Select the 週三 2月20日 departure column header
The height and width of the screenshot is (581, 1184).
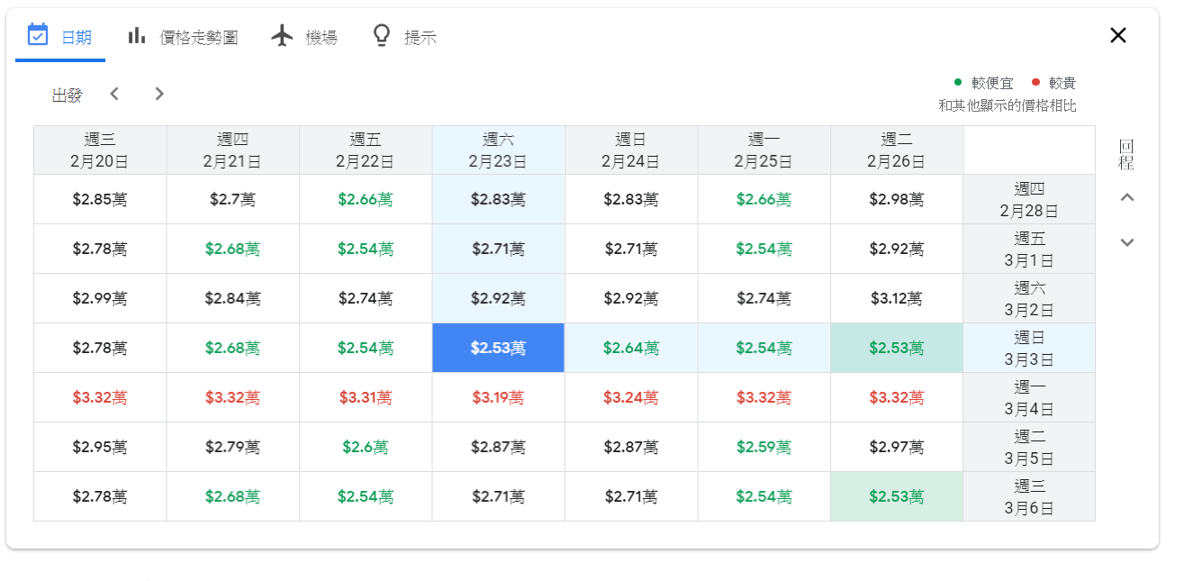coord(100,150)
